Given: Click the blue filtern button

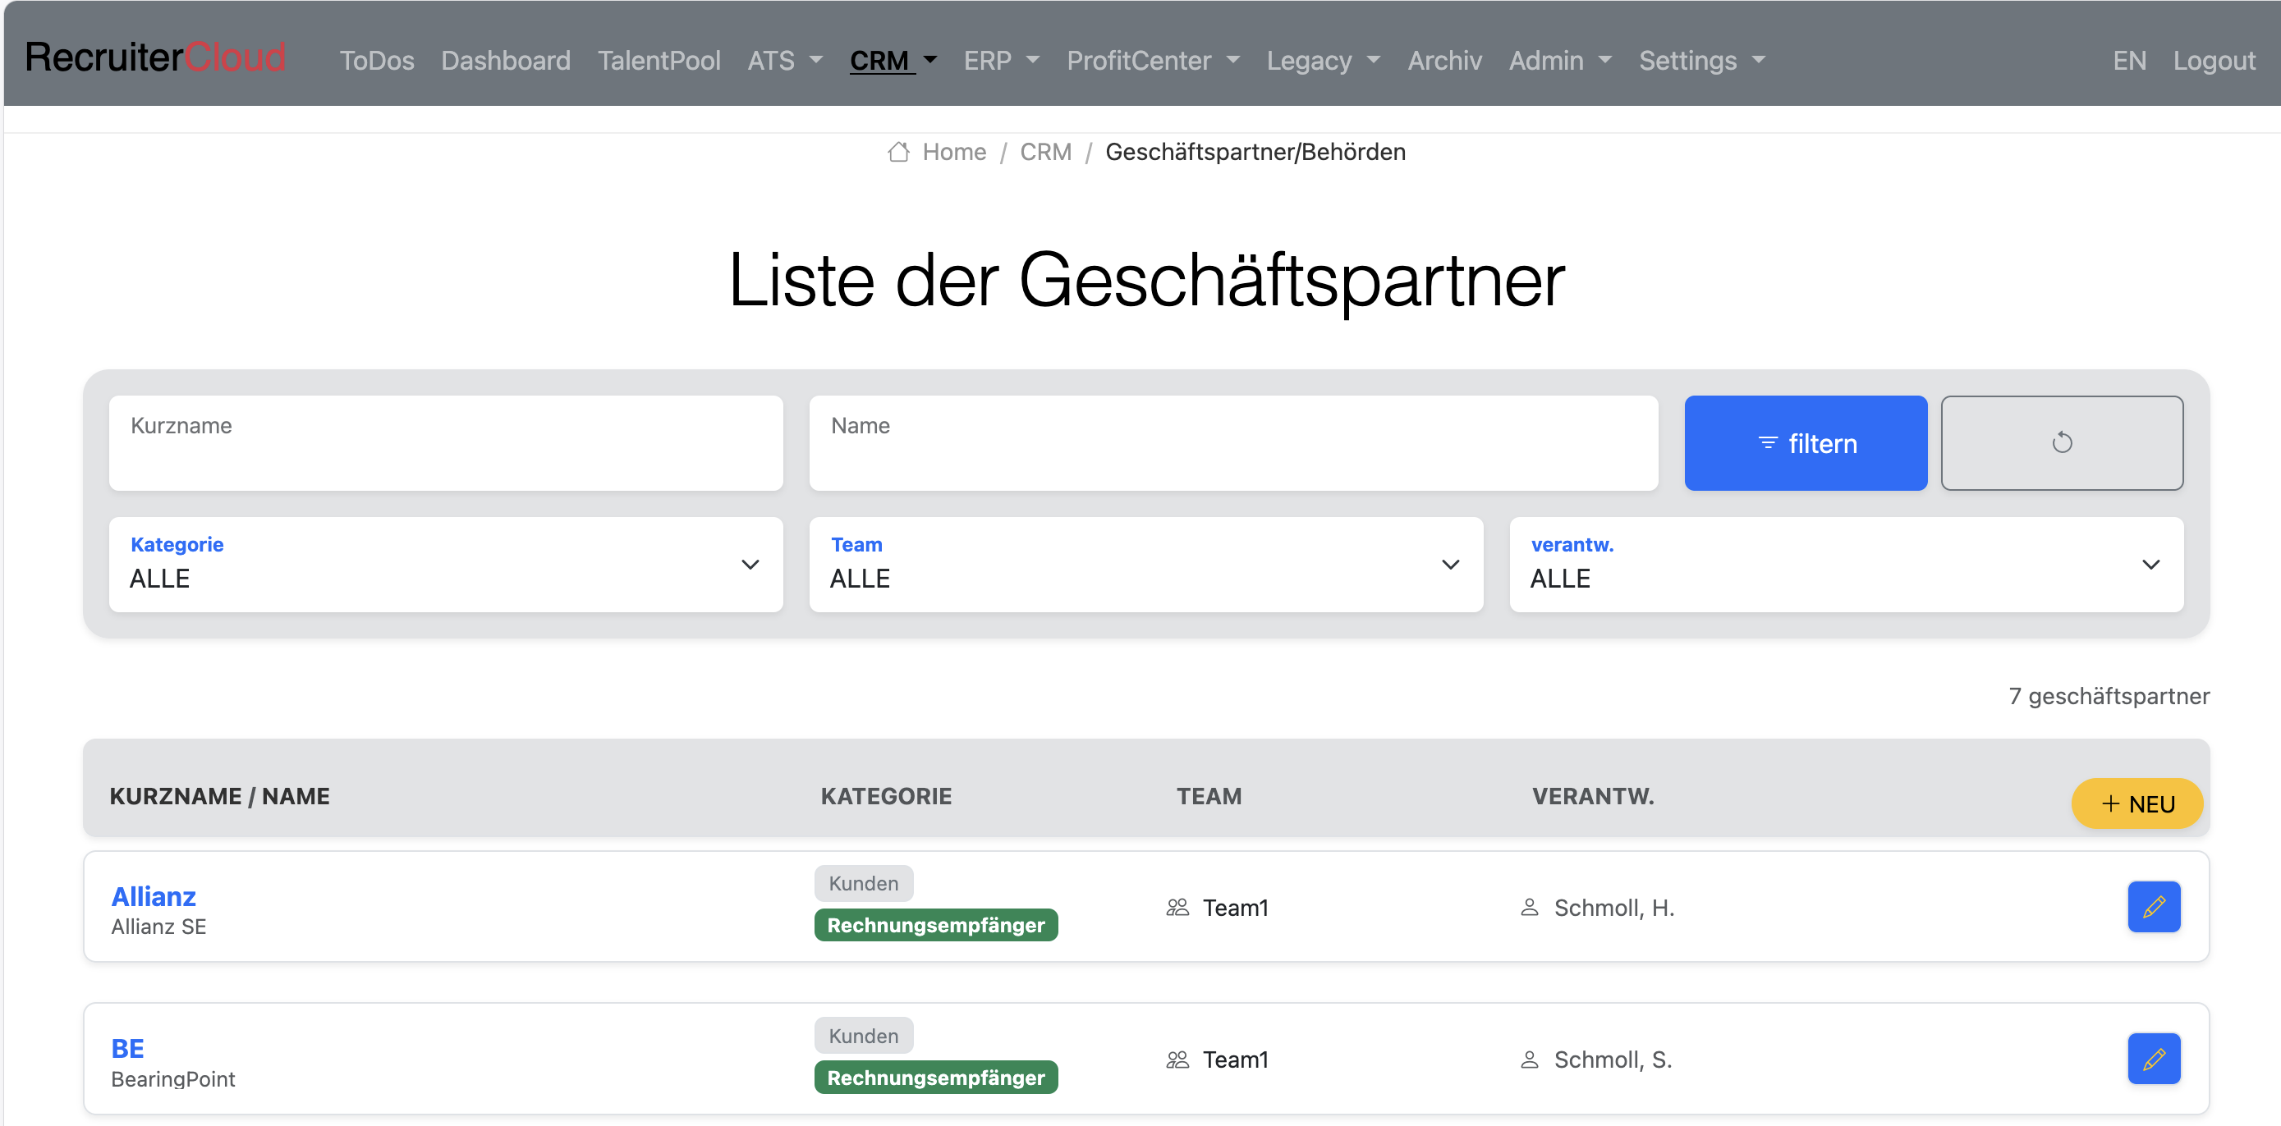Looking at the screenshot, I should (x=1806, y=442).
